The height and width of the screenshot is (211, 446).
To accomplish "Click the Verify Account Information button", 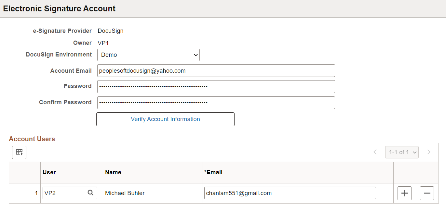I will tap(165, 119).
